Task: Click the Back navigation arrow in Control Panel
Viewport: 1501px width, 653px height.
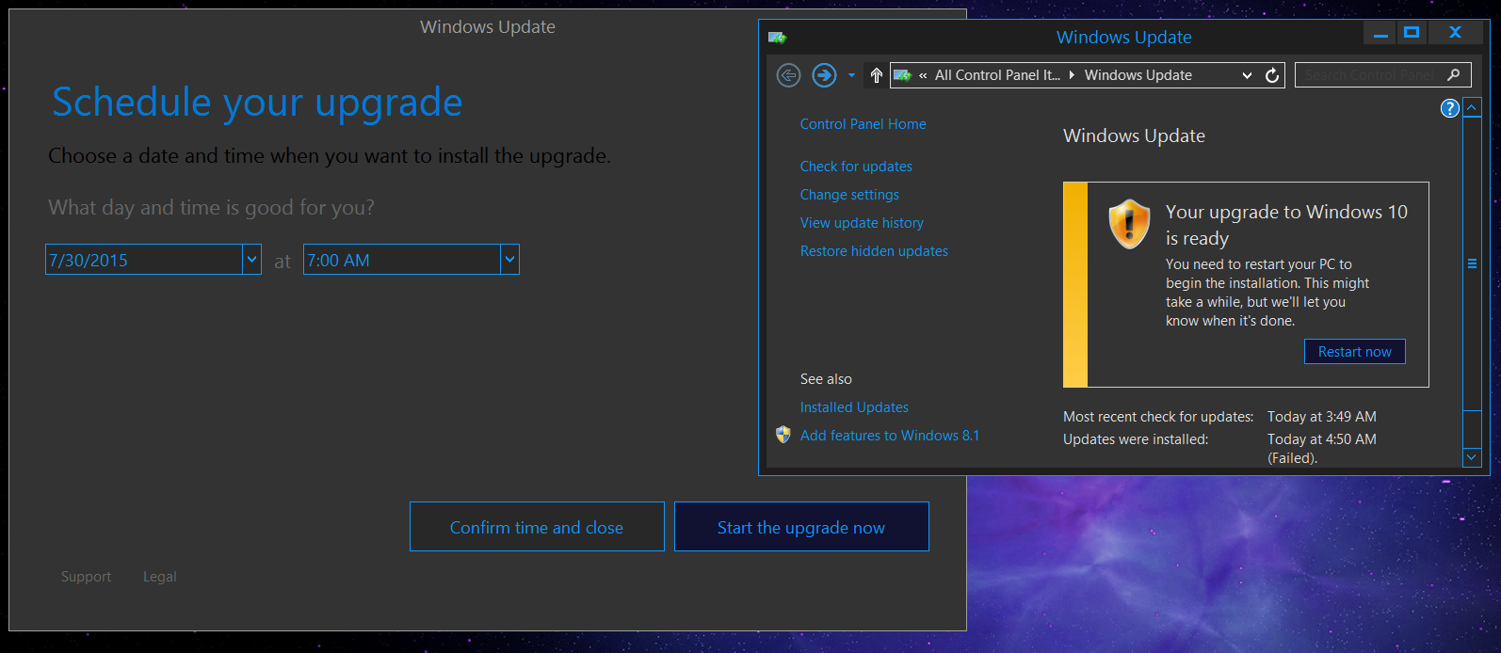Action: (788, 75)
